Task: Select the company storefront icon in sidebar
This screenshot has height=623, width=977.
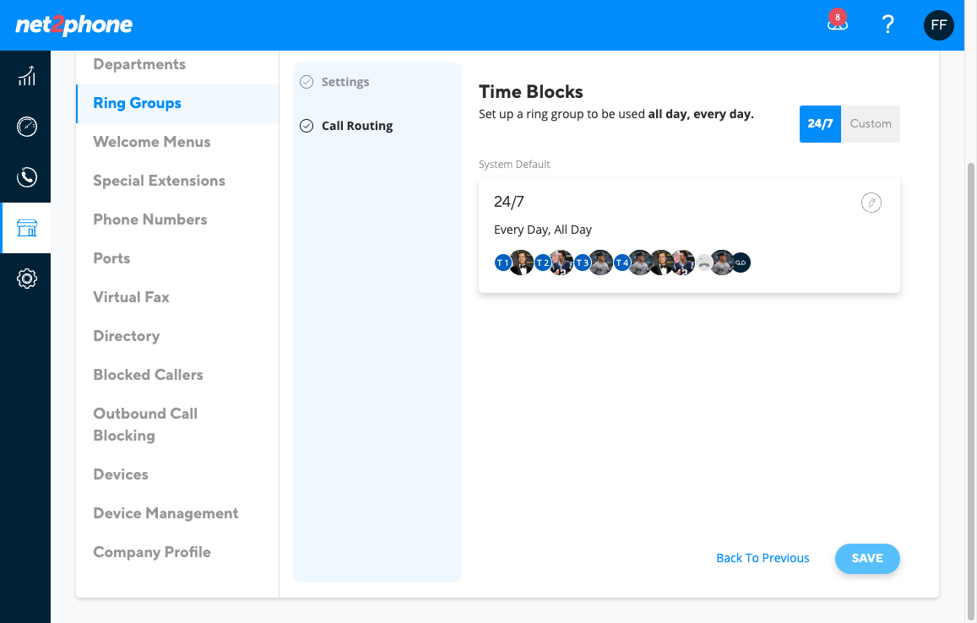Action: pos(26,227)
